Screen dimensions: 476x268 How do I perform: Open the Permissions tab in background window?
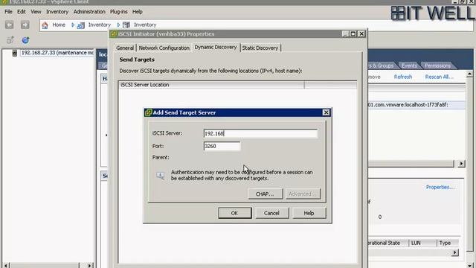point(437,66)
